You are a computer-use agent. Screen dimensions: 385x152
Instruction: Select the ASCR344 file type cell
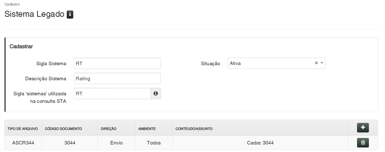23,143
